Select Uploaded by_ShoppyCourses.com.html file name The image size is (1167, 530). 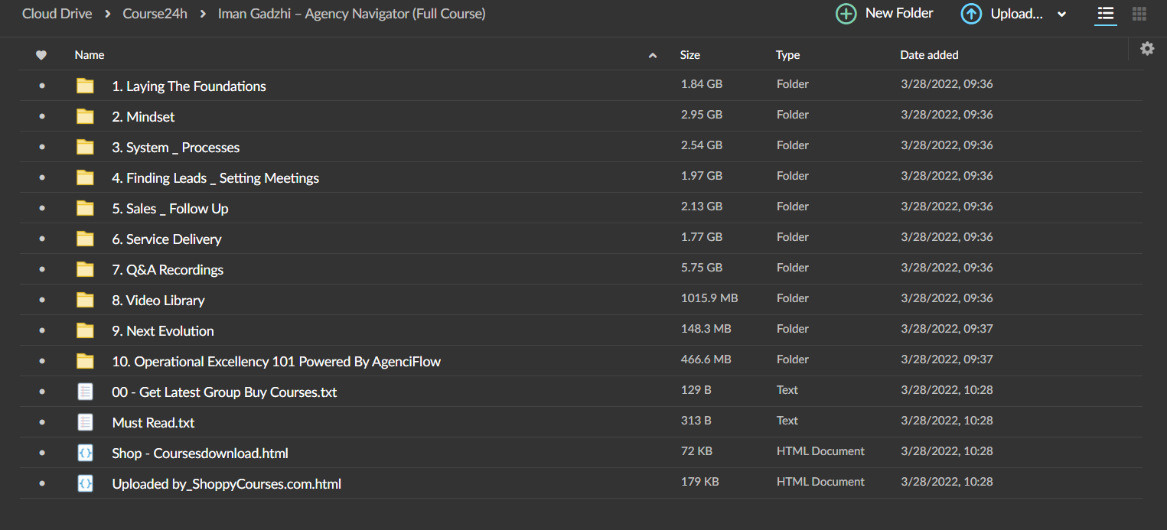click(x=227, y=484)
